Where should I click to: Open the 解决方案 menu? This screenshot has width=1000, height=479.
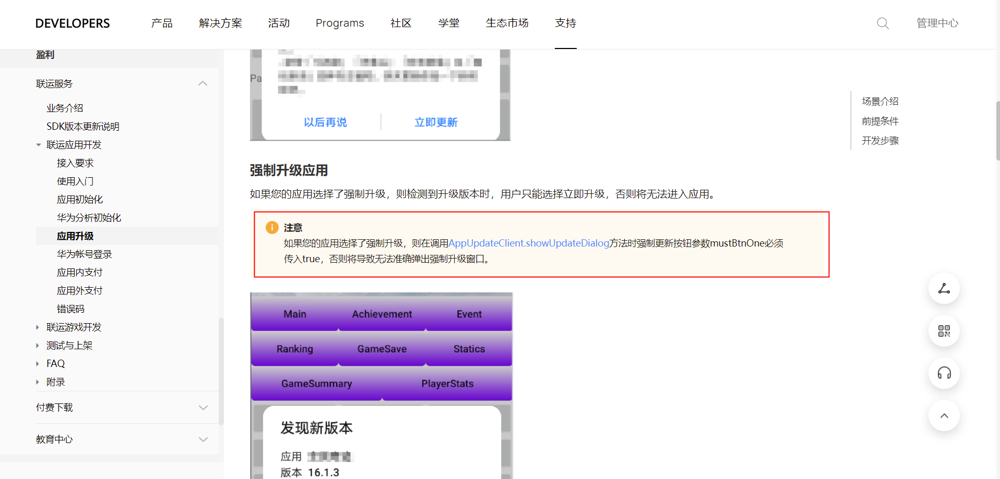pos(220,23)
